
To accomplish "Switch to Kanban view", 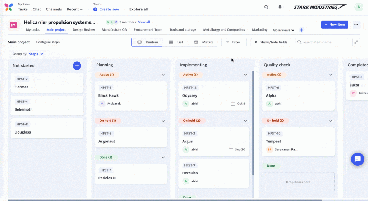I will point(147,42).
